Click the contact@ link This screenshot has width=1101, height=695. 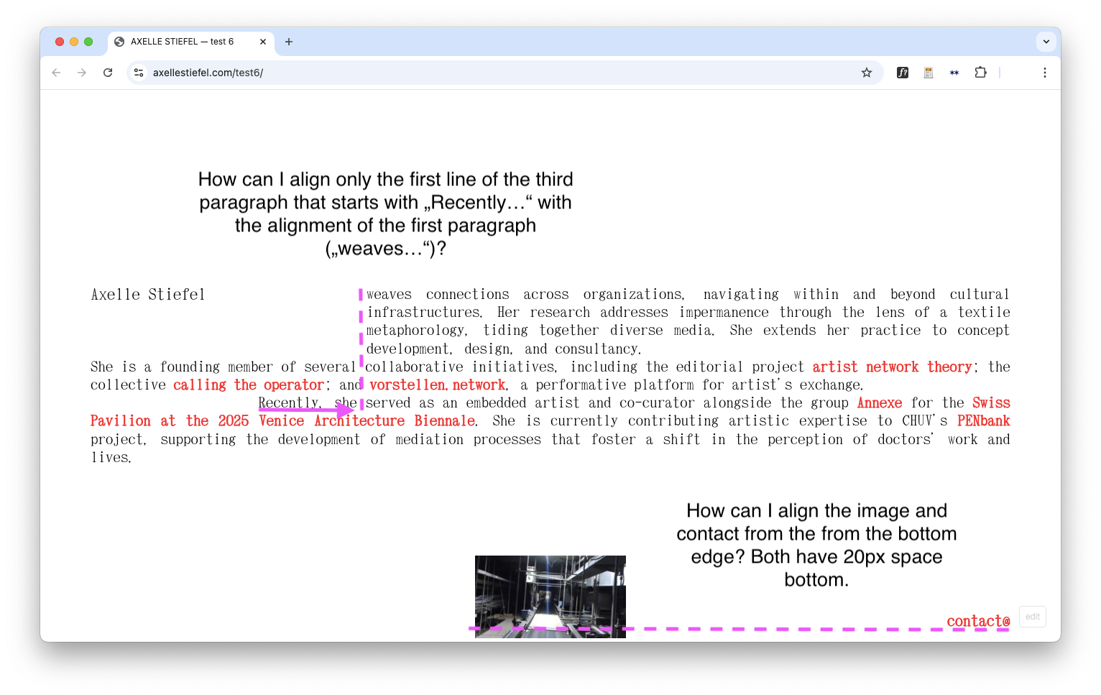(978, 621)
